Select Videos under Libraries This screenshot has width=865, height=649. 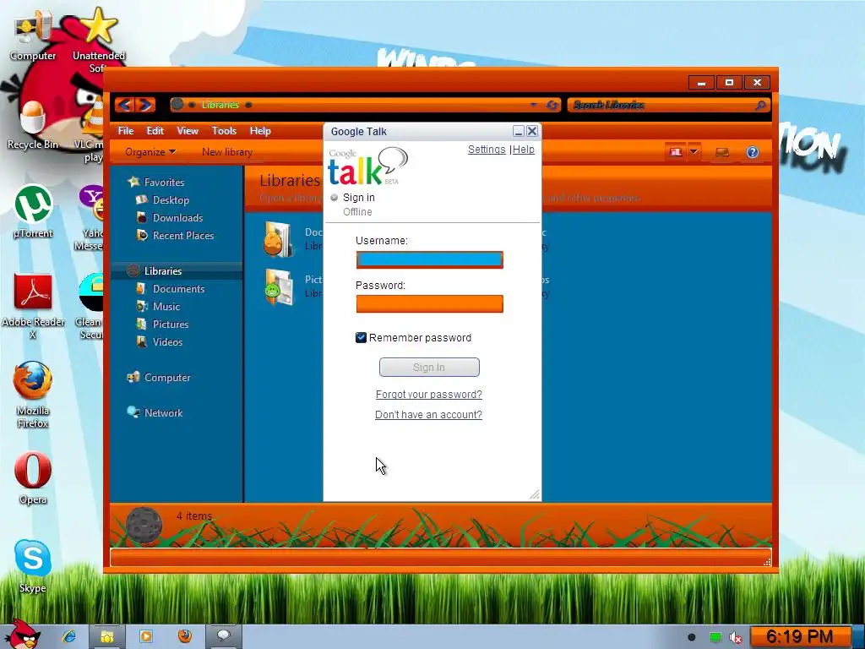(167, 341)
